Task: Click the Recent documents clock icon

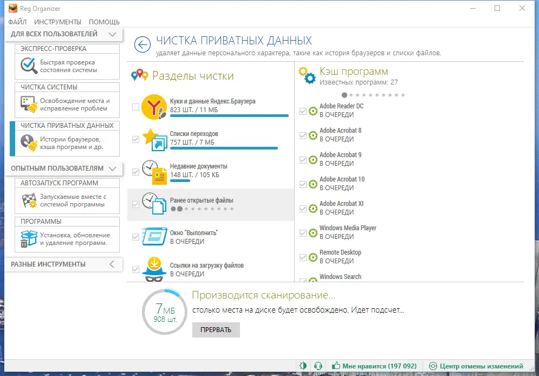Action: (155, 172)
